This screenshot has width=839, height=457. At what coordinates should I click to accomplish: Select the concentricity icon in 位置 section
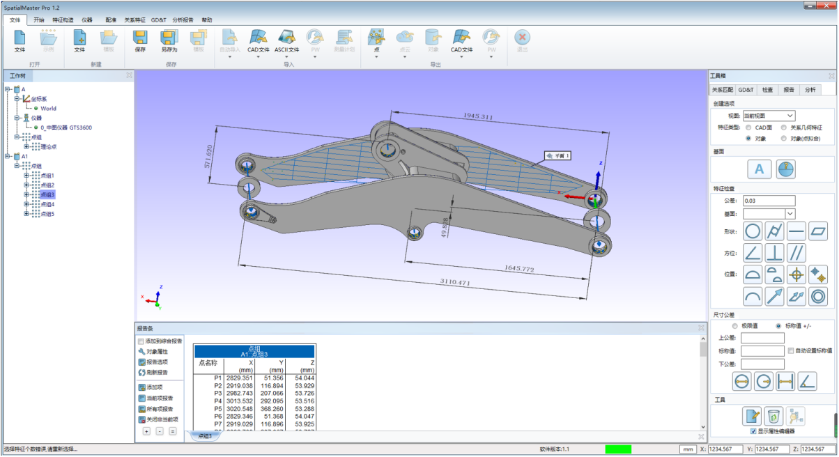point(818,297)
